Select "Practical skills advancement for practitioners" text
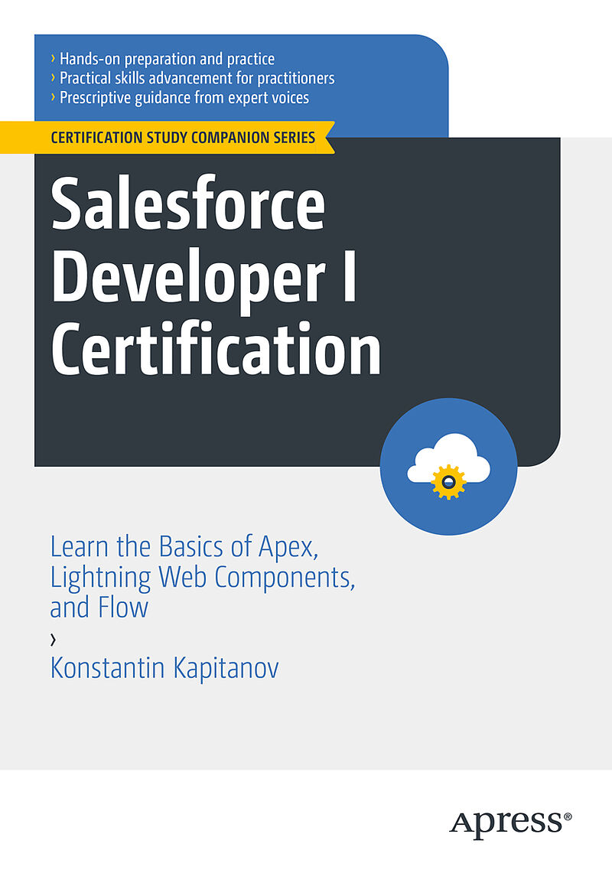The width and height of the screenshot is (612, 873). pyautogui.click(x=197, y=78)
